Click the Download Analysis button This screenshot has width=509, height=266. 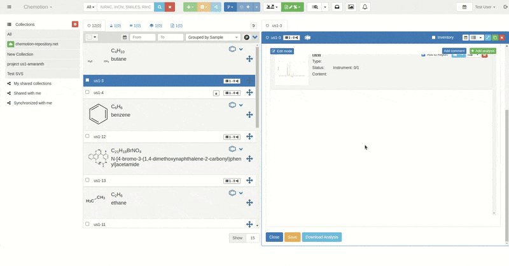321,237
